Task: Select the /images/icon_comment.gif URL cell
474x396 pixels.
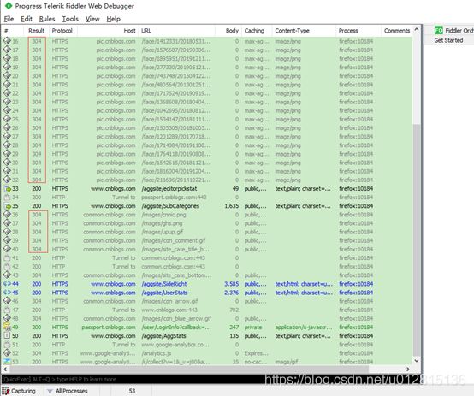Action: tap(174, 240)
